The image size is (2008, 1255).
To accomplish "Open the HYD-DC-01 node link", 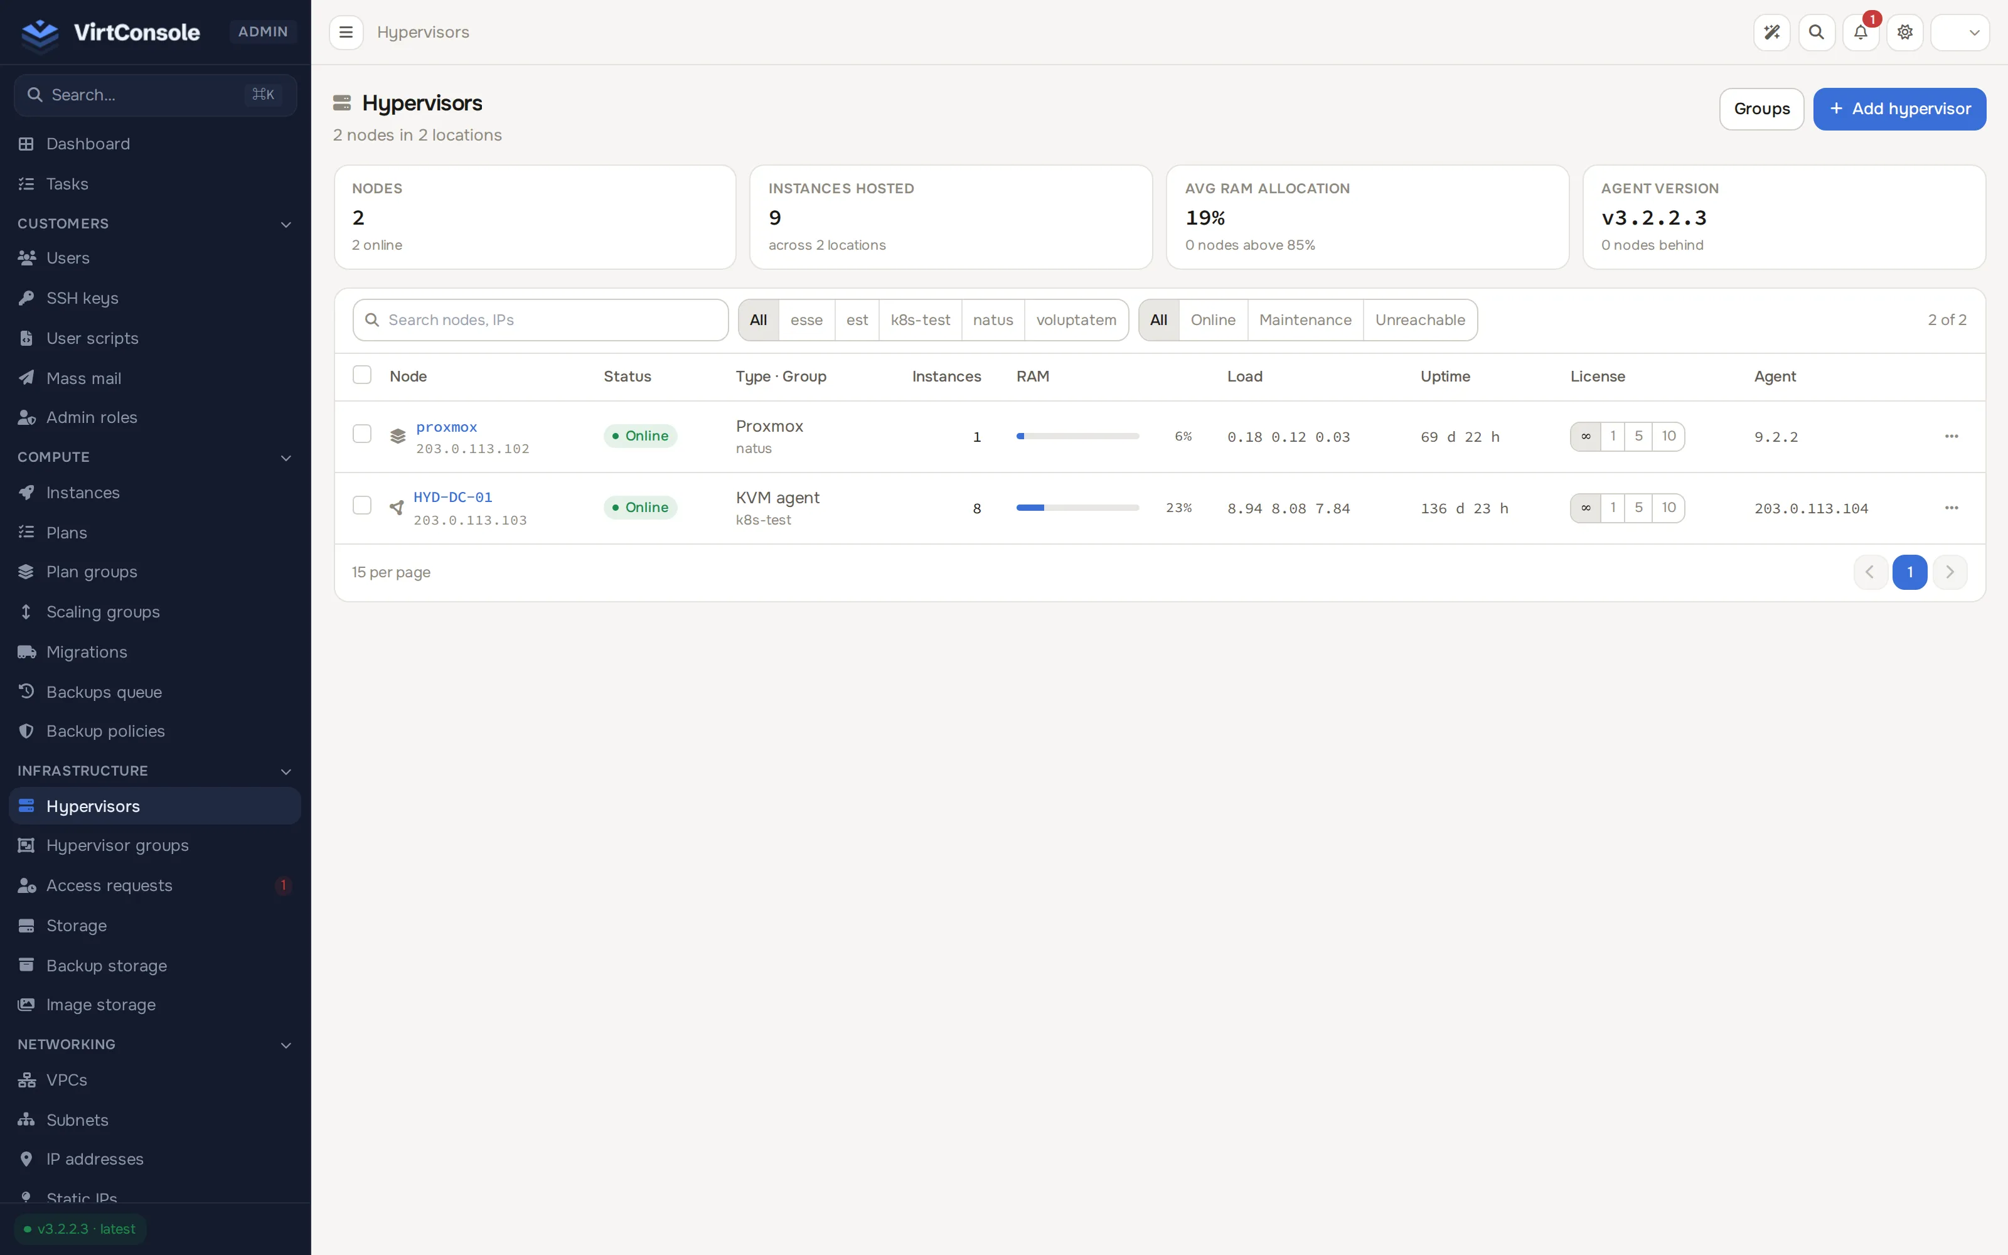I will pyautogui.click(x=453, y=497).
